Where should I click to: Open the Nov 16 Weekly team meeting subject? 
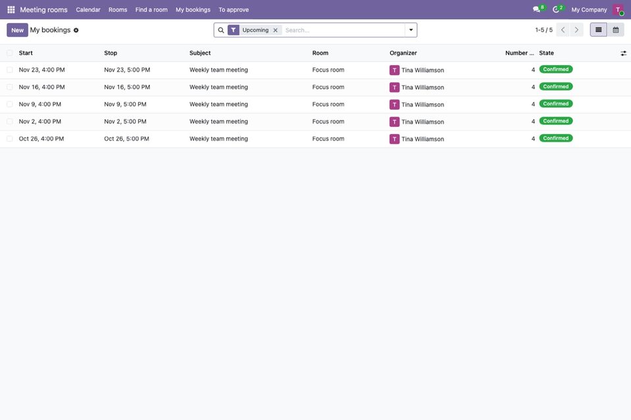tap(218, 87)
